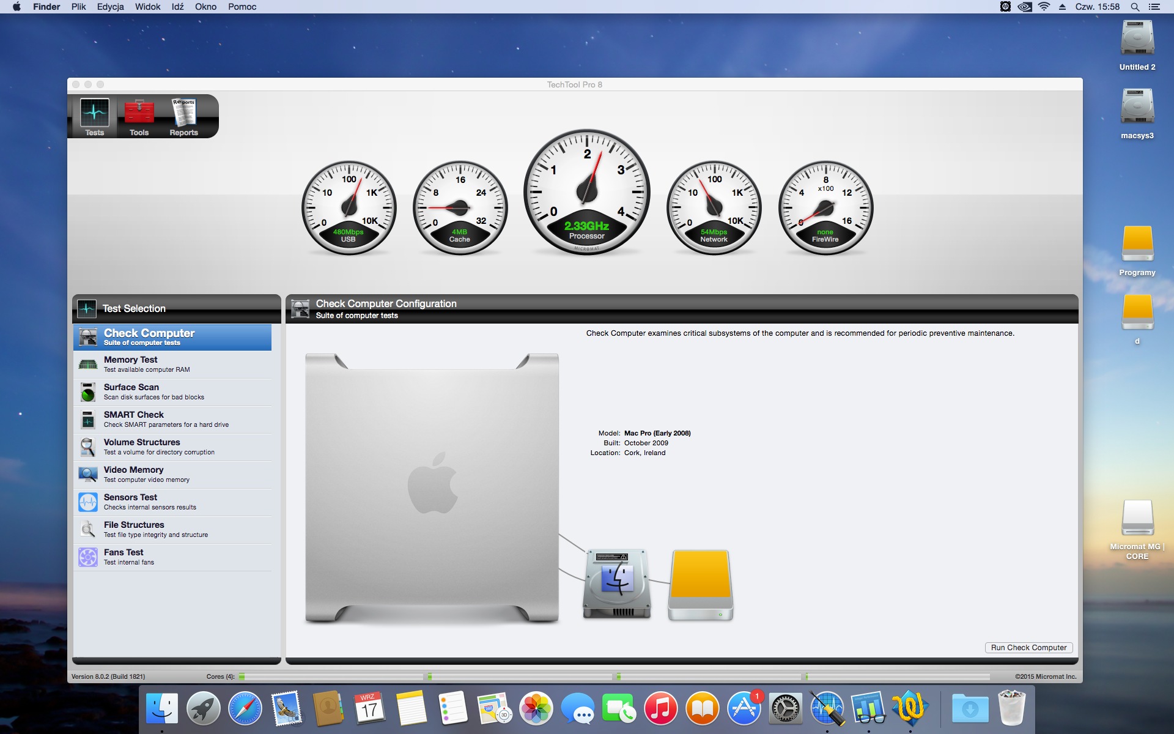Choose the Sensors Test entry

click(x=172, y=502)
